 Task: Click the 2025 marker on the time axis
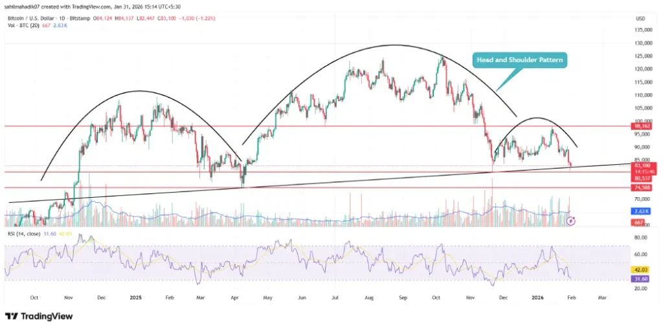pos(135,299)
